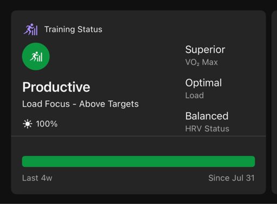Viewport: 277px width, 204px height.
Task: Click the HRV Status label
Action: coord(207,129)
